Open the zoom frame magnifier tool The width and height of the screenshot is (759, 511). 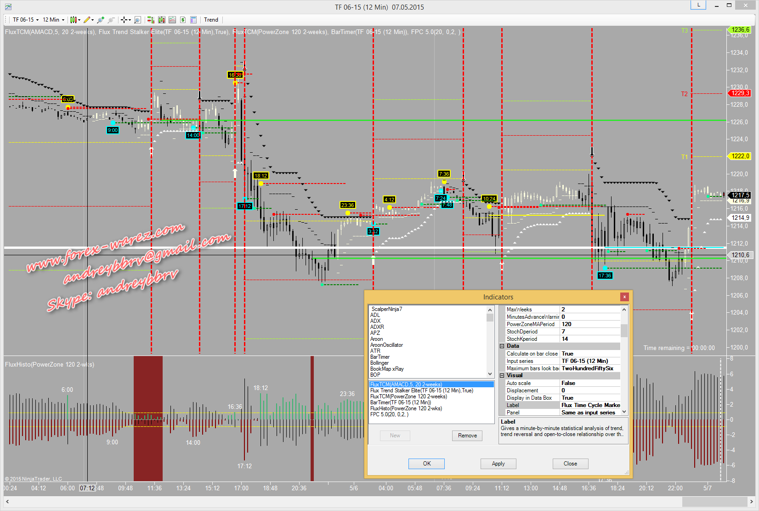point(137,20)
